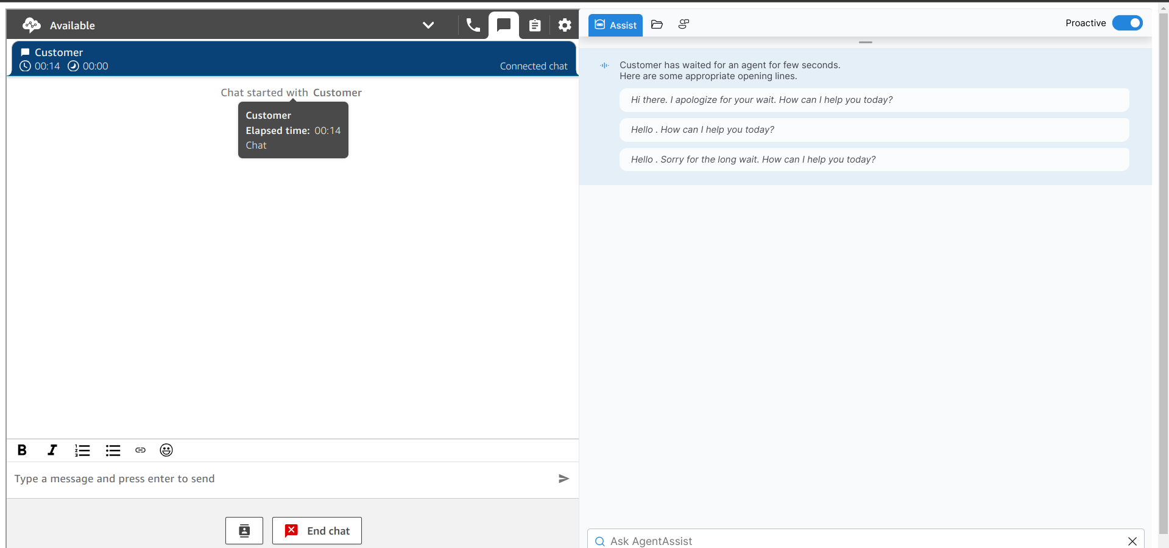
Task: Open the folder panel beside Assist
Action: coord(657,24)
